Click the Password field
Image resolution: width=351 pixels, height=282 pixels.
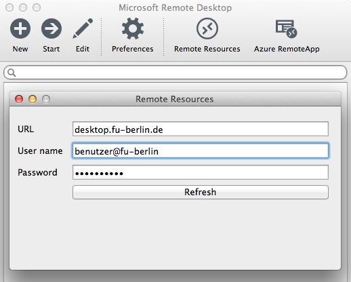click(201, 172)
